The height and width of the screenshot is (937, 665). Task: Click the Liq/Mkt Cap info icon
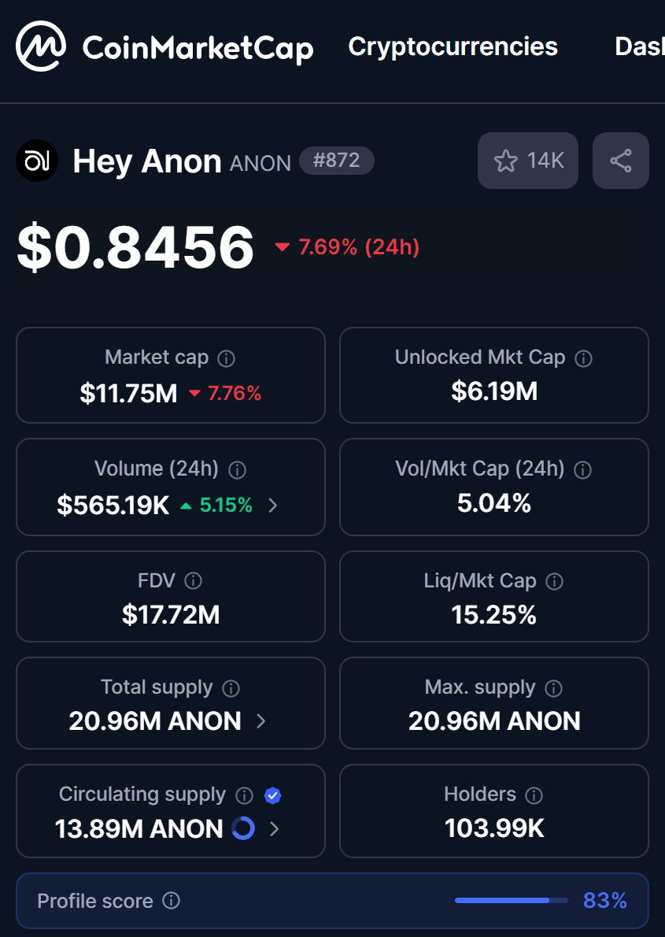pyautogui.click(x=554, y=581)
